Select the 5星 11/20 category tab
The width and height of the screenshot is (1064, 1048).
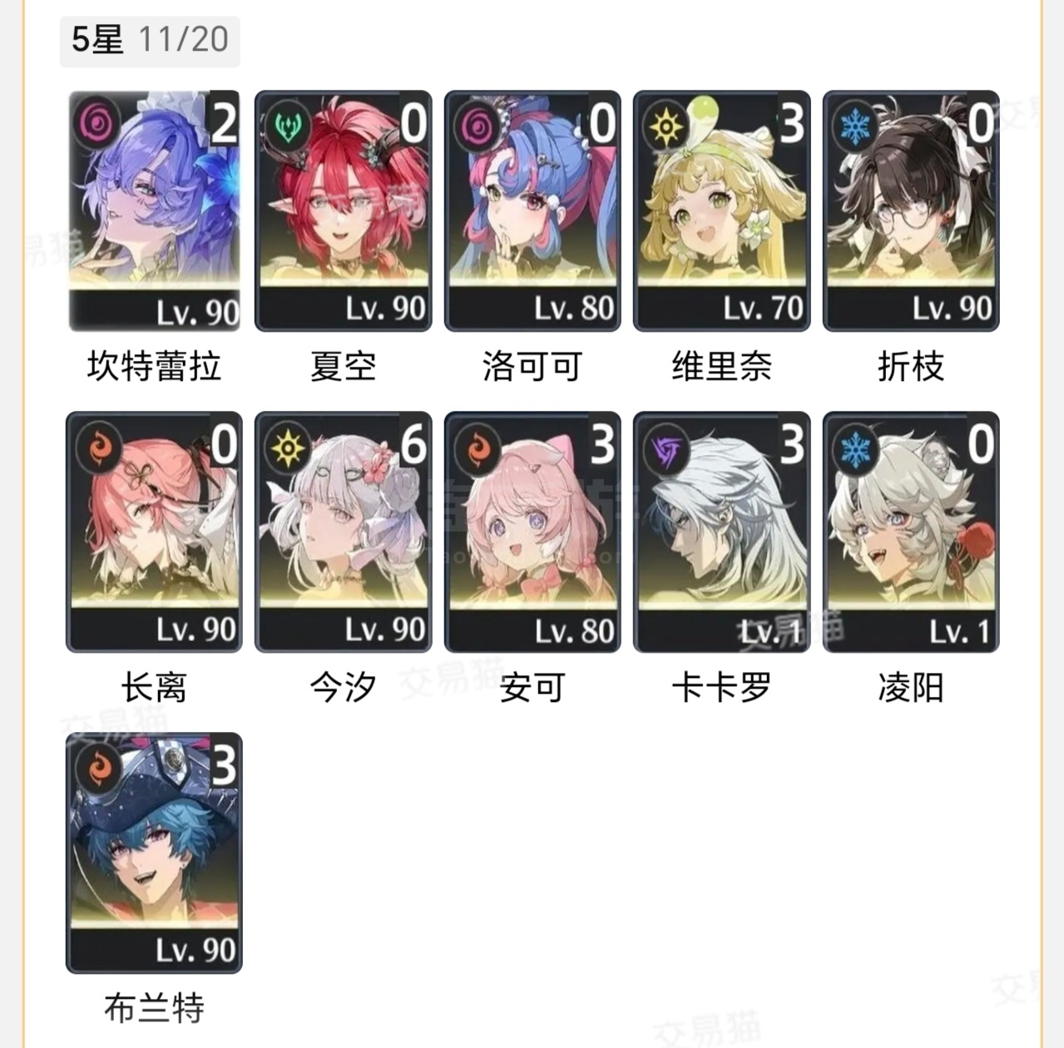point(150,39)
